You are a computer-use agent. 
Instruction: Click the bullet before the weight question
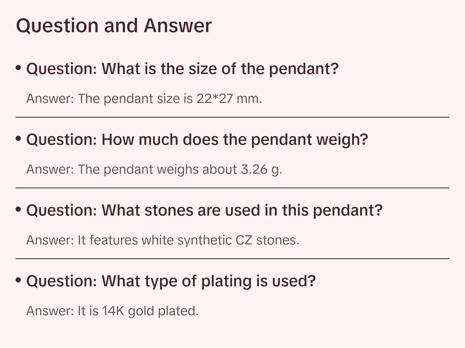pos(19,138)
